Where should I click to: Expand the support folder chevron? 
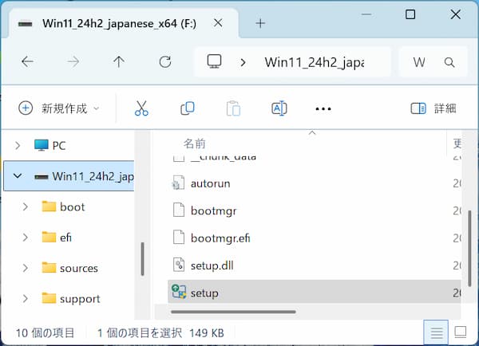pos(26,298)
